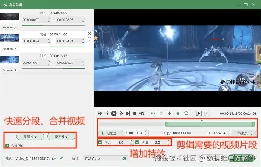Stop video playback
261x167 pixels.
click(135, 113)
